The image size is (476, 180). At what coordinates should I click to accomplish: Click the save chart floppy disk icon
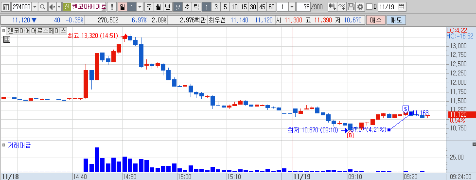coord(351,7)
